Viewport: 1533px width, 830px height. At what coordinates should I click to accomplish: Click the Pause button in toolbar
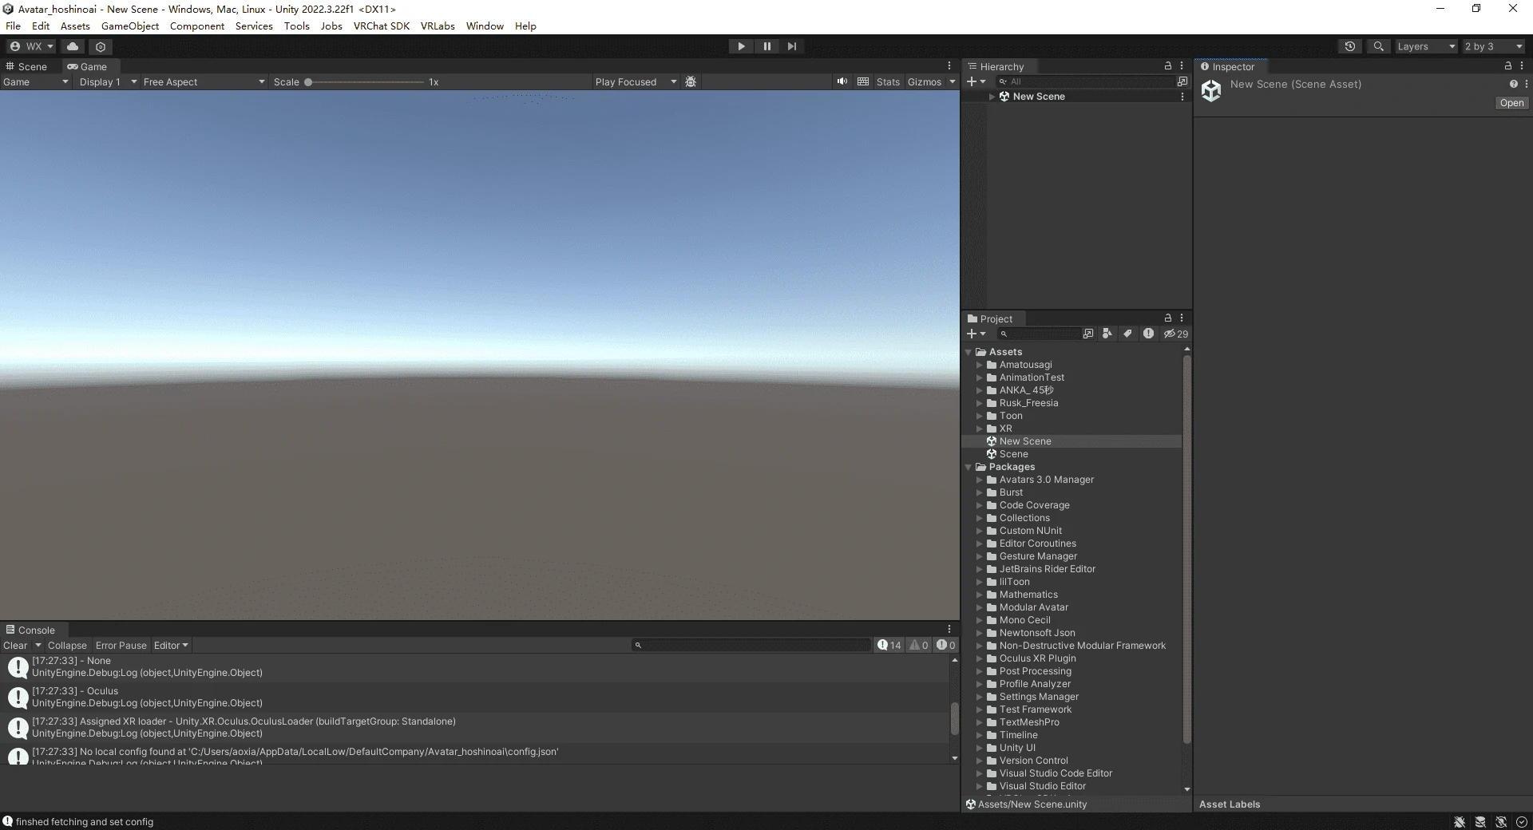coord(766,46)
